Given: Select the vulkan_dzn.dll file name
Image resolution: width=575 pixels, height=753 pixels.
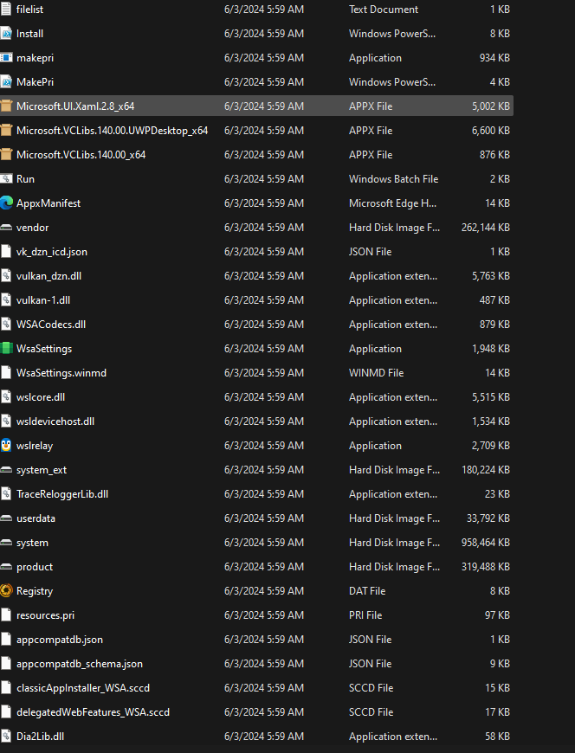Looking at the screenshot, I should coord(49,276).
